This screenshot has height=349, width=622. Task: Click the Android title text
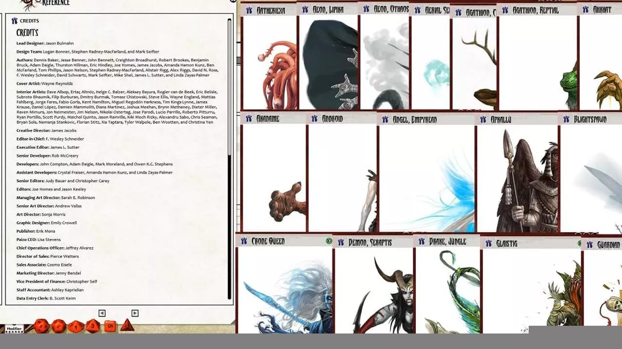[x=332, y=119]
